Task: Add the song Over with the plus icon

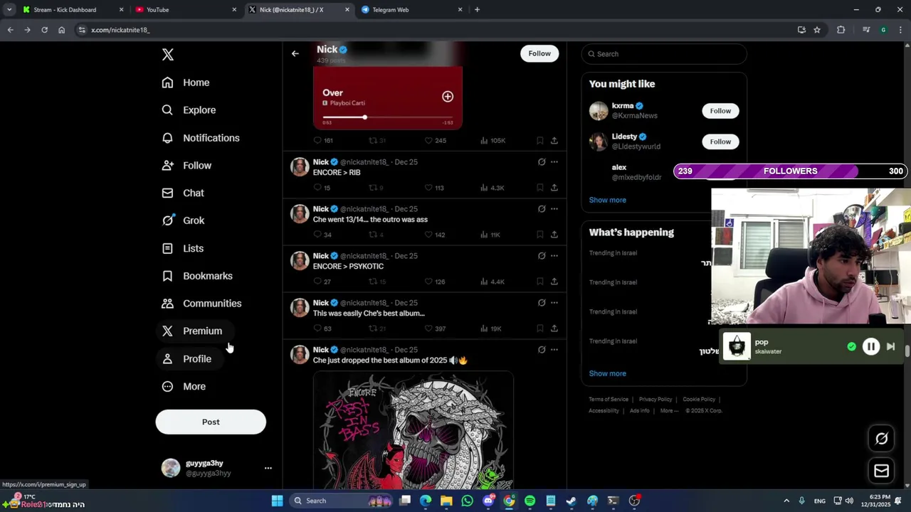Action: (x=448, y=97)
